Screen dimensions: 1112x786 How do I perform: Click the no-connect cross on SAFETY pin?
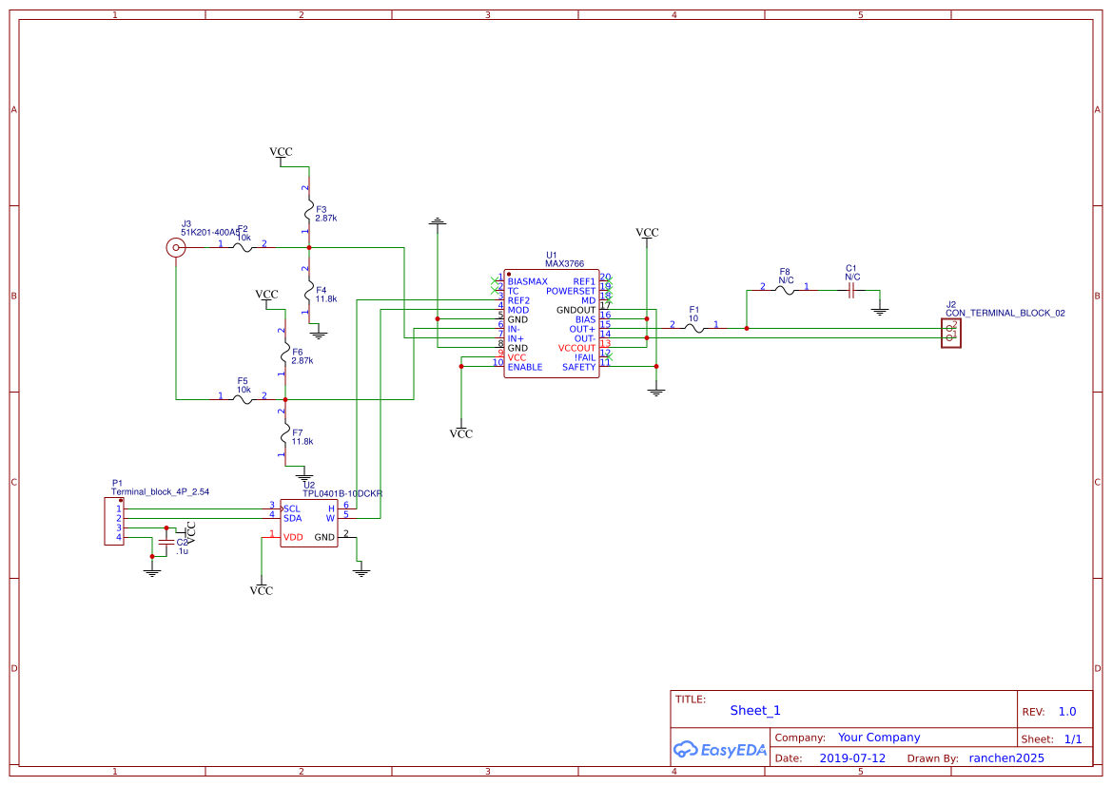(610, 358)
